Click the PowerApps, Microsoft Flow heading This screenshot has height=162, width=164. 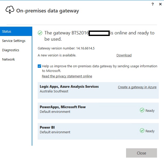point(63,107)
